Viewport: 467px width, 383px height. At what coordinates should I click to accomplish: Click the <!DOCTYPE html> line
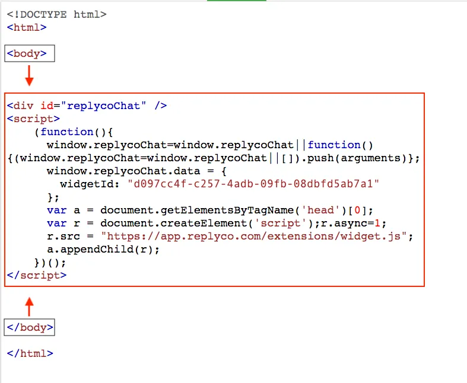pos(56,14)
